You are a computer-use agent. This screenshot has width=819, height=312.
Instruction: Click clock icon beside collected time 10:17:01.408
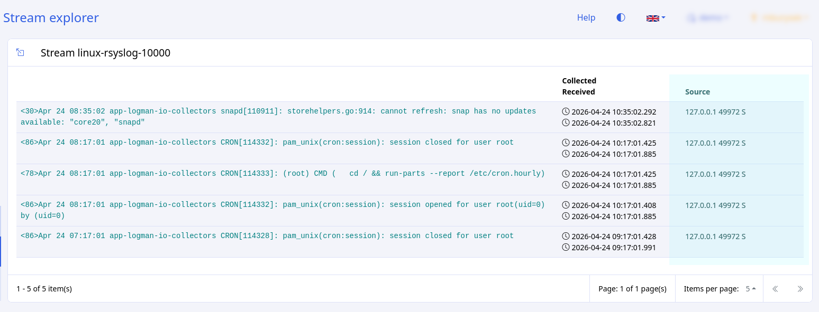pos(566,205)
